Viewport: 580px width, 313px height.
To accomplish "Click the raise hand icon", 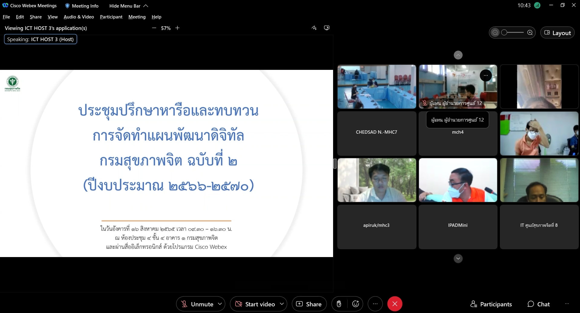I will tap(339, 304).
